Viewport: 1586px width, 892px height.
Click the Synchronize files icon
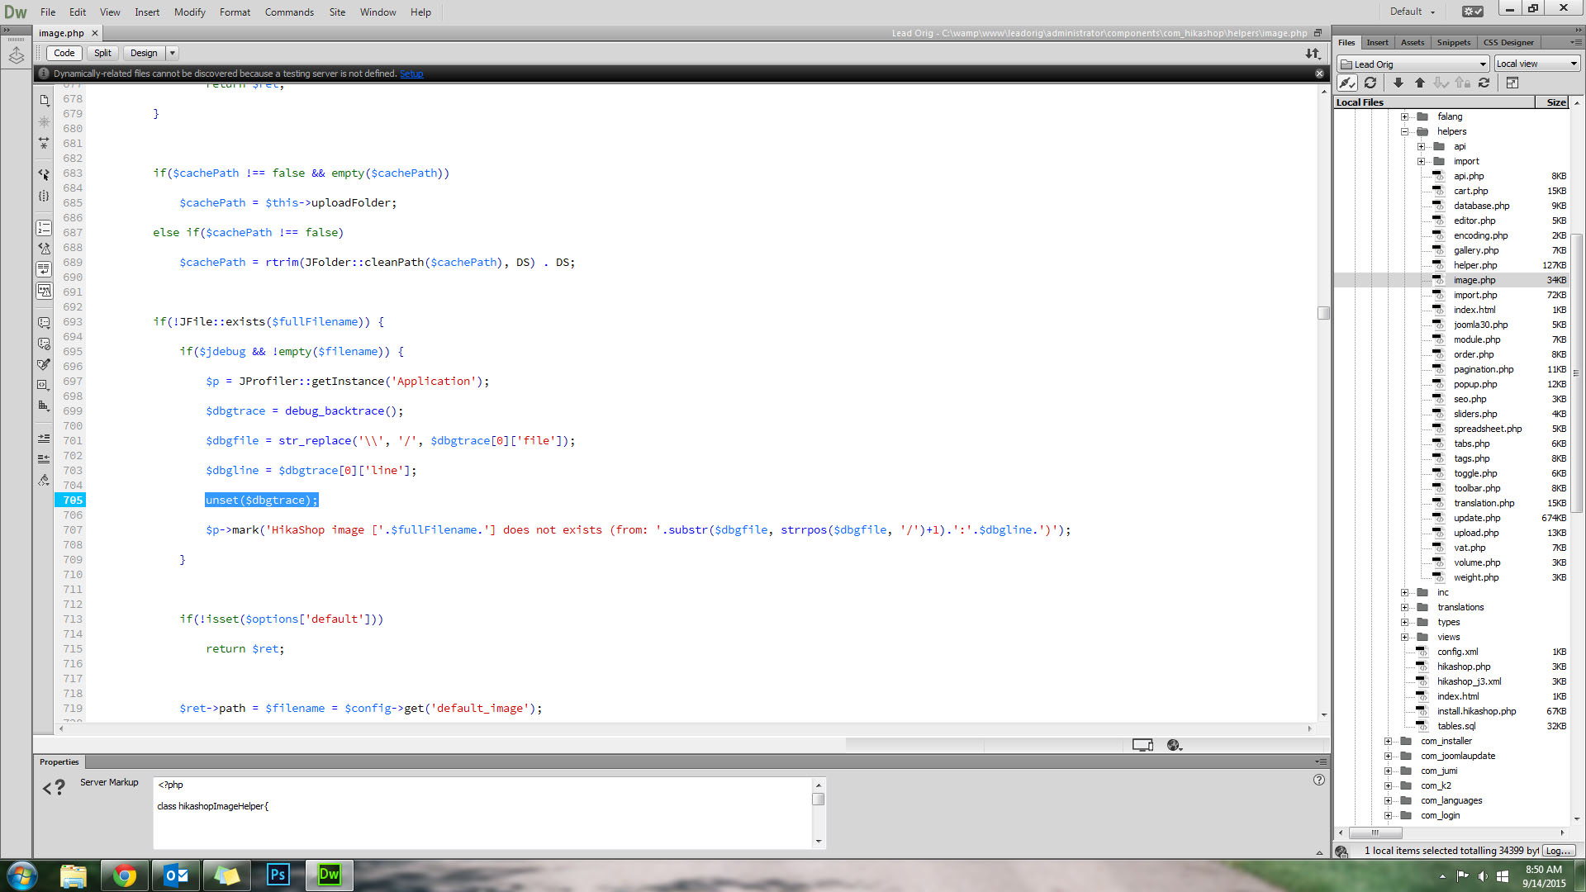pos(1484,83)
